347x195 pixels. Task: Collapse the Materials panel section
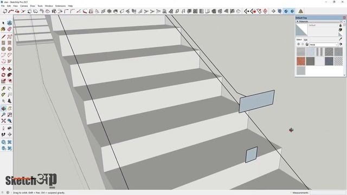(x=298, y=22)
